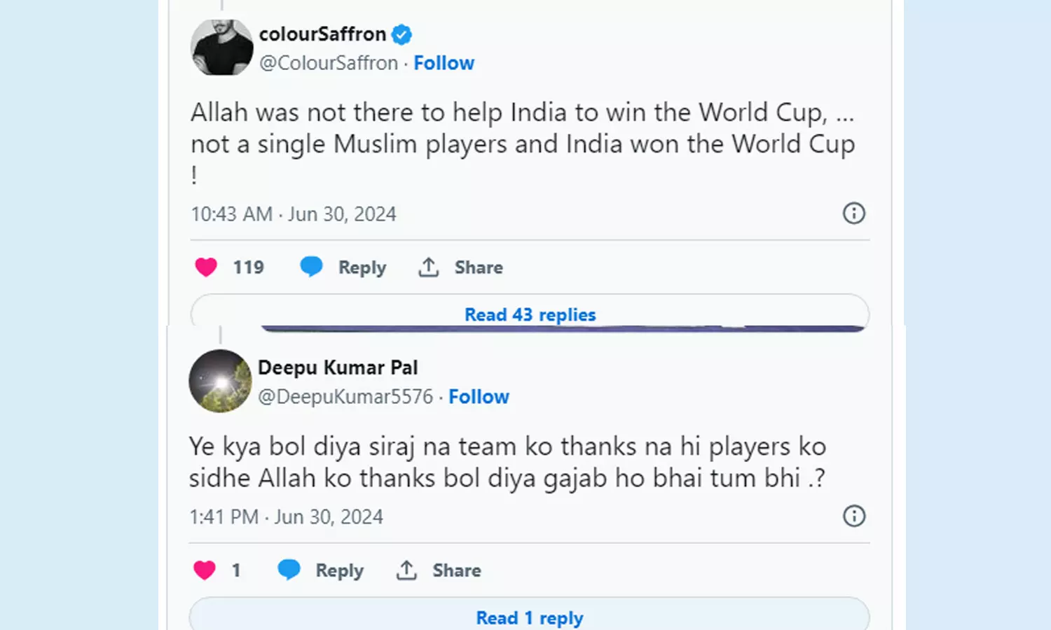Open info icon on colourSaffron tweet
Screen dimensions: 1051x630
(853, 213)
